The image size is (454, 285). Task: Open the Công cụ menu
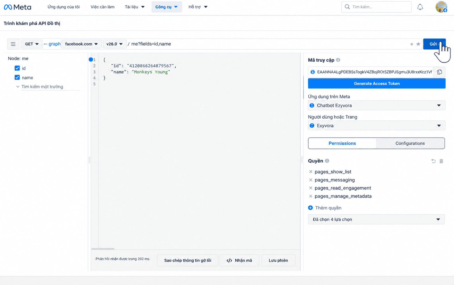(167, 7)
